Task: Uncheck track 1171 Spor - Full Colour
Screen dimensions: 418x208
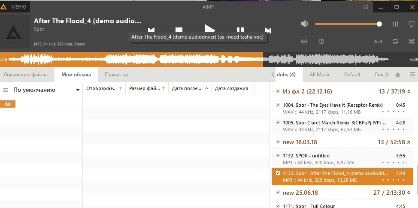Action: click(278, 206)
